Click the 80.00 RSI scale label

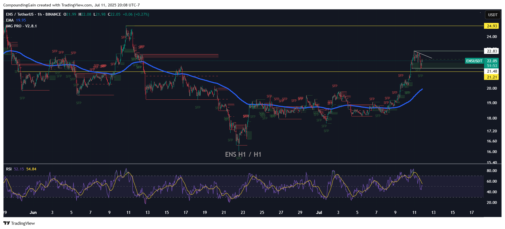point(492,171)
